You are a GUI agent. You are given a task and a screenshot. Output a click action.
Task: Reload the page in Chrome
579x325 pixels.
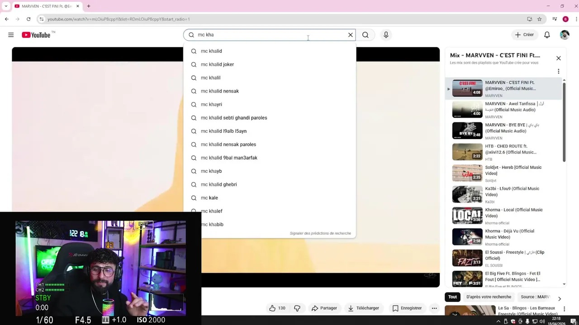28,19
